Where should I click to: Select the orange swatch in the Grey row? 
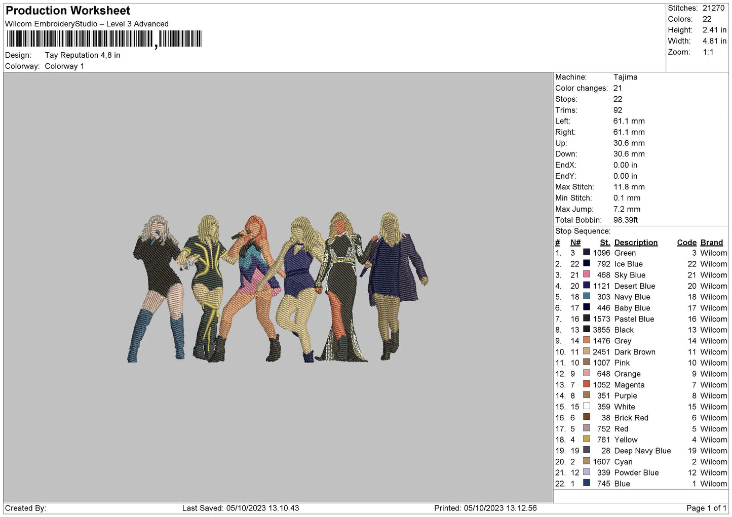tap(586, 340)
